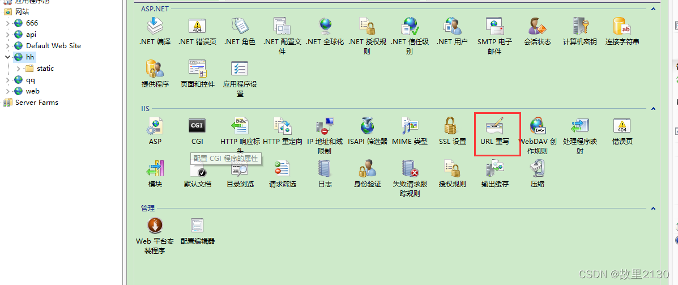This screenshot has height=285, width=678.
Task: Expand the static folder node
Action: pos(18,69)
